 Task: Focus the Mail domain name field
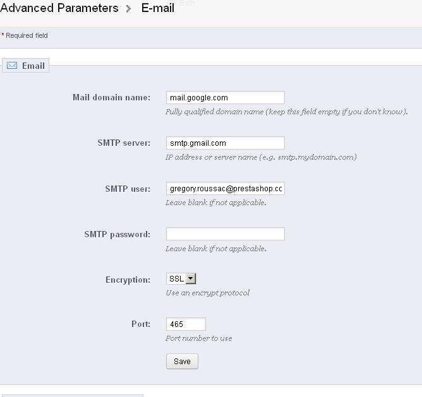[226, 97]
